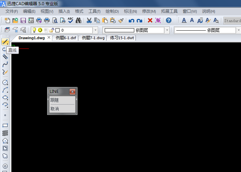This screenshot has height=172, width=241.
Task: Open the 视图(V) menu
Action: click(x=47, y=11)
